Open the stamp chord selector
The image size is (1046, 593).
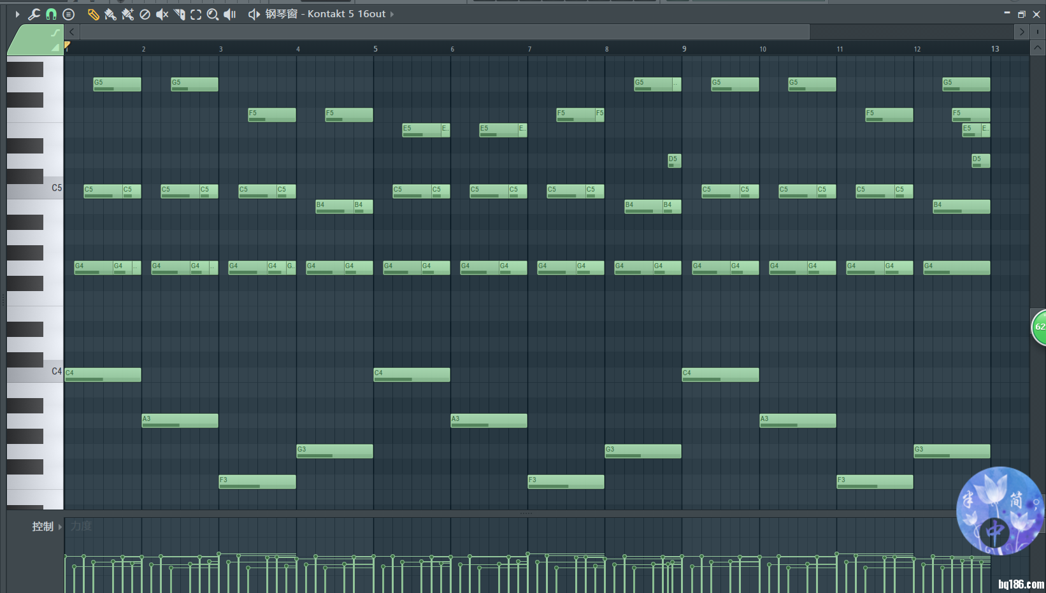pyautogui.click(x=69, y=14)
